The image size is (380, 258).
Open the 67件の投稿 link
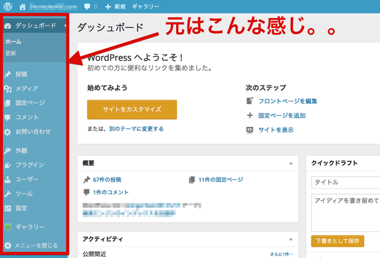pyautogui.click(x=107, y=179)
